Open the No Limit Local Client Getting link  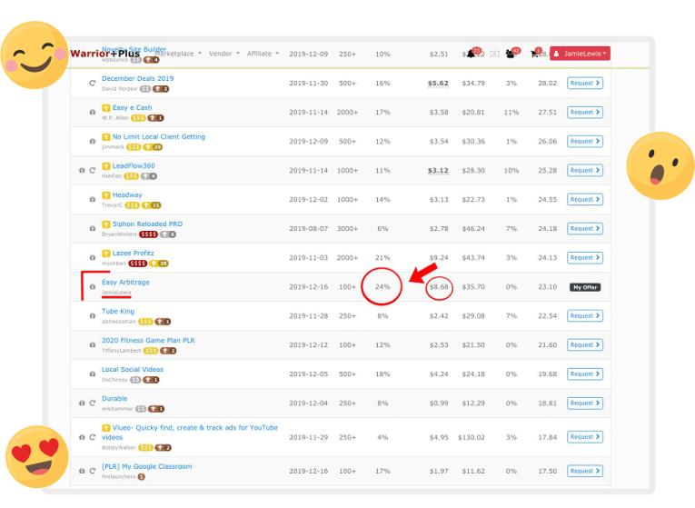tap(159, 137)
